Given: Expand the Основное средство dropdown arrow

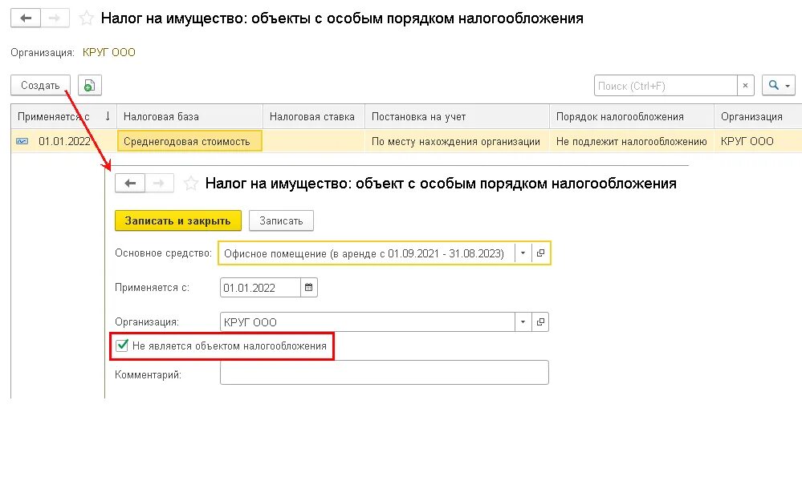Looking at the screenshot, I should (523, 253).
